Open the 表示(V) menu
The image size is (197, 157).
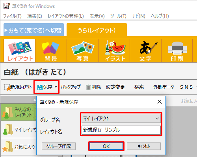click(x=97, y=16)
